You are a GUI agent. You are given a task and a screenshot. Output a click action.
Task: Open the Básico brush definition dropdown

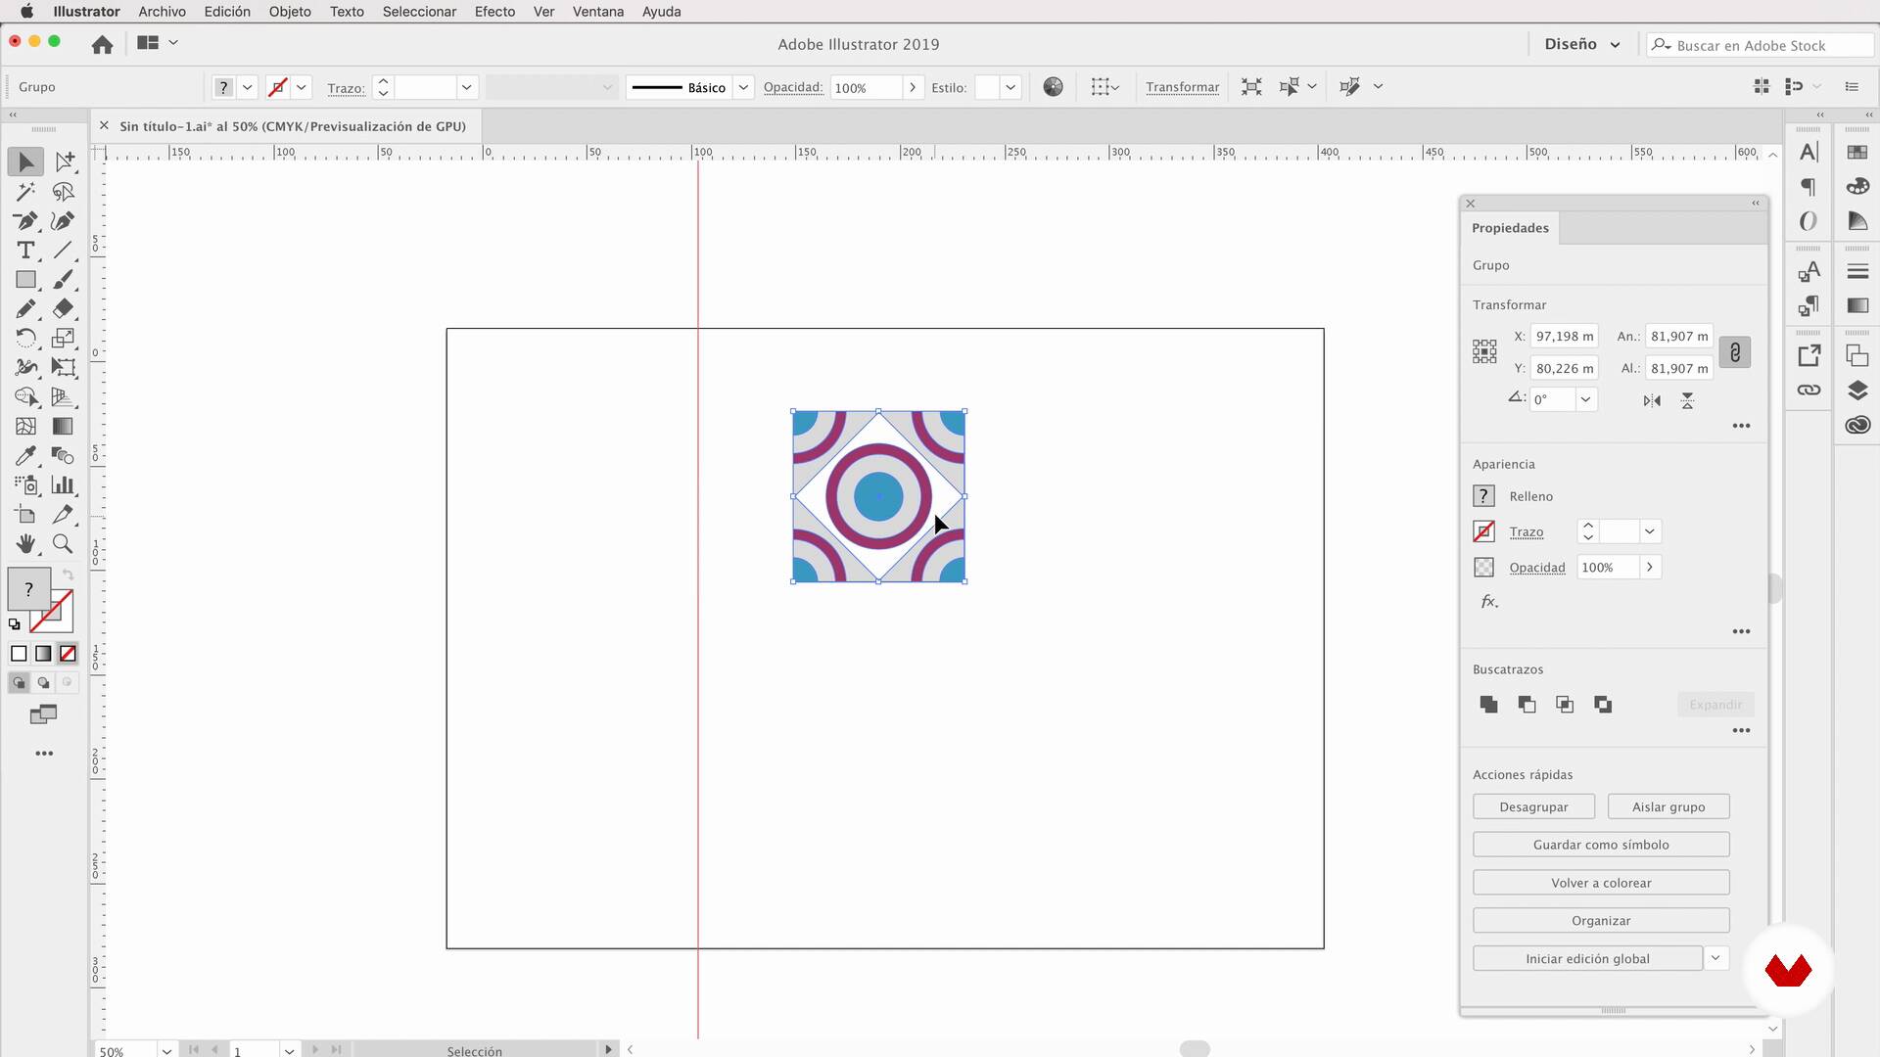[743, 87]
